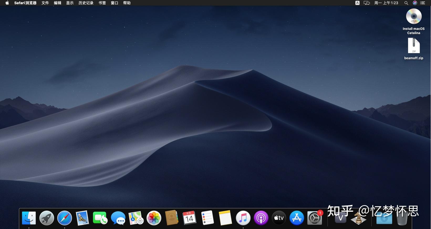This screenshot has width=431, height=229.
Task: Click the input source A indicator
Action: click(357, 3)
